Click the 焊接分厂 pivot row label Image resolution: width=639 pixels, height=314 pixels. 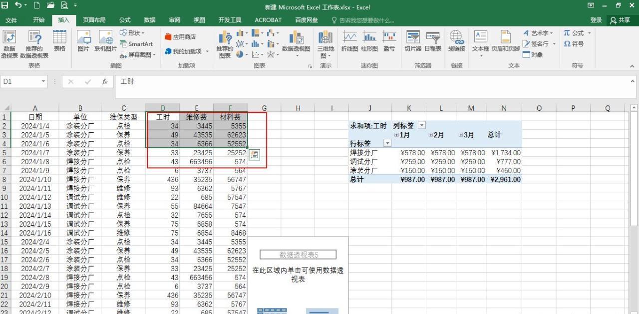363,153
